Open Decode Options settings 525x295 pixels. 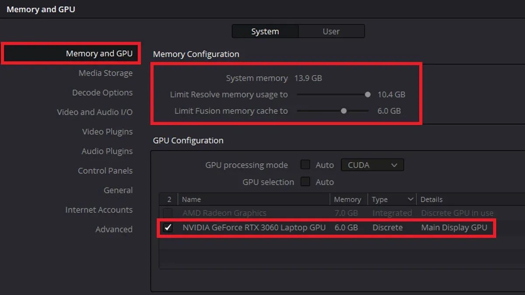pos(102,93)
